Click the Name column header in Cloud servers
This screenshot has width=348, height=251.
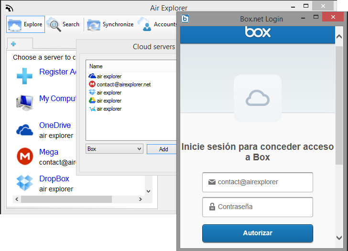[96, 66]
